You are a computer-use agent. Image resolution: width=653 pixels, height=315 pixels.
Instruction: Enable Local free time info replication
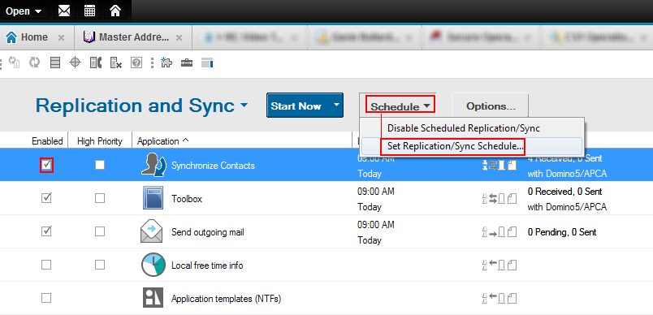click(46, 265)
